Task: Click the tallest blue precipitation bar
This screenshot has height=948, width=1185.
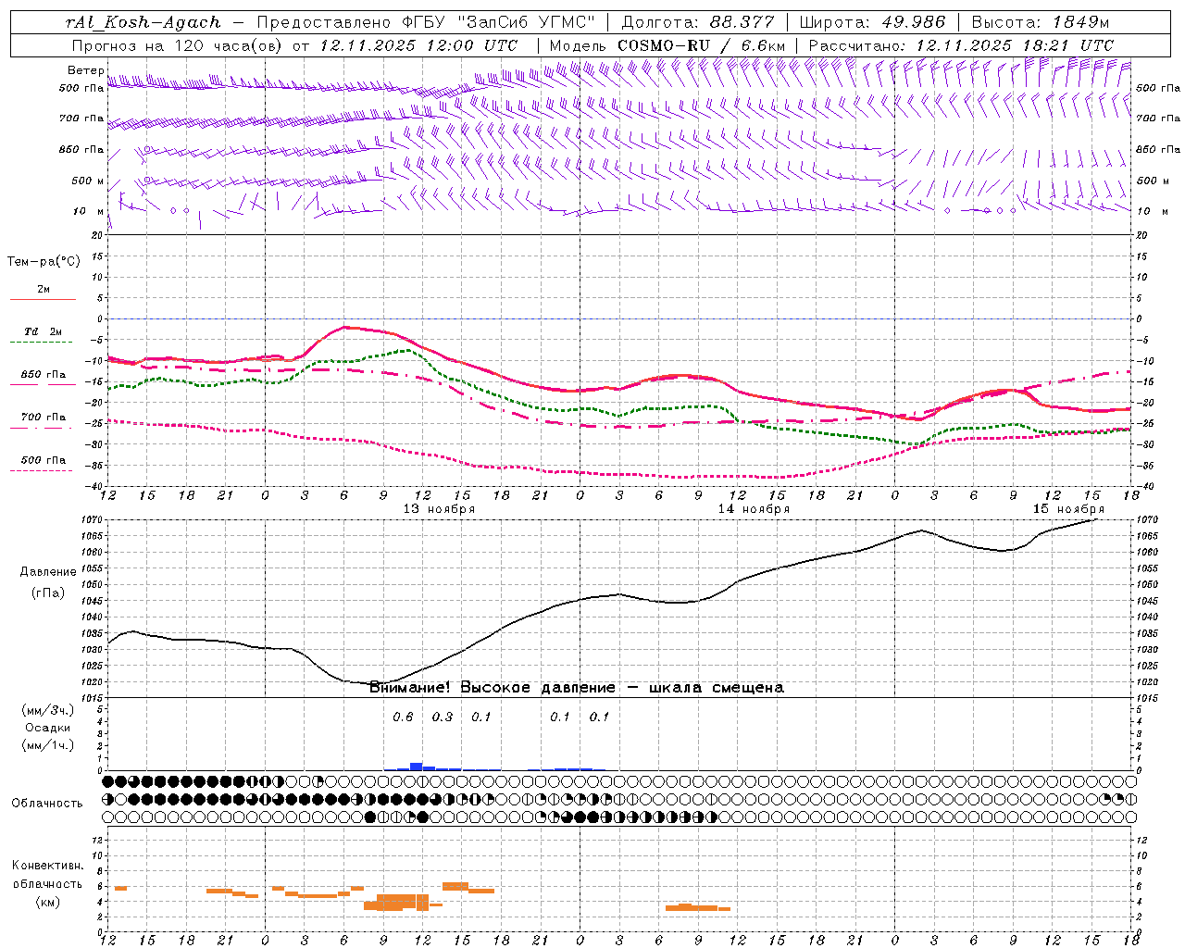Action: 417,767
